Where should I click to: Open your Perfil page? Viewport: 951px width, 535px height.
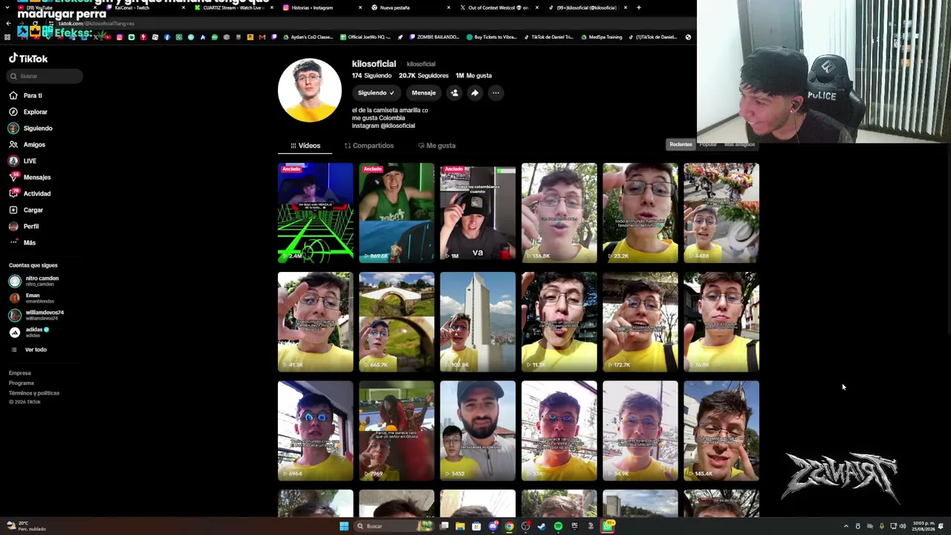[24, 227]
